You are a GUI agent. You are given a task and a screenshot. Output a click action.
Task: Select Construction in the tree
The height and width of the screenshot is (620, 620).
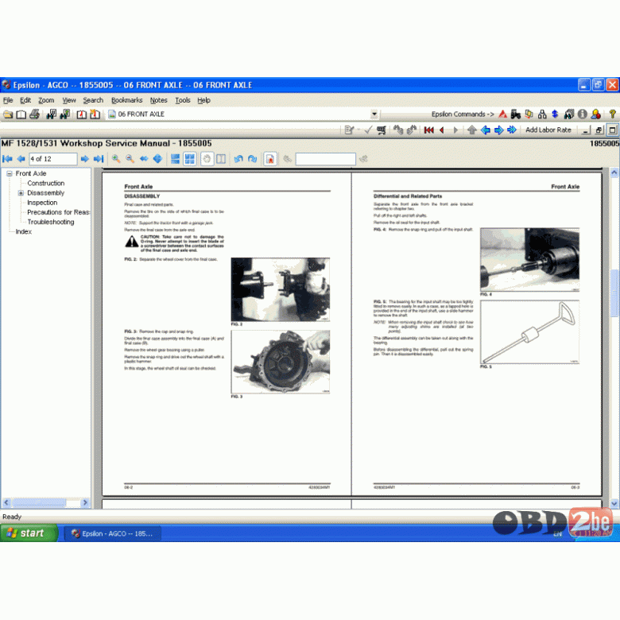46,184
